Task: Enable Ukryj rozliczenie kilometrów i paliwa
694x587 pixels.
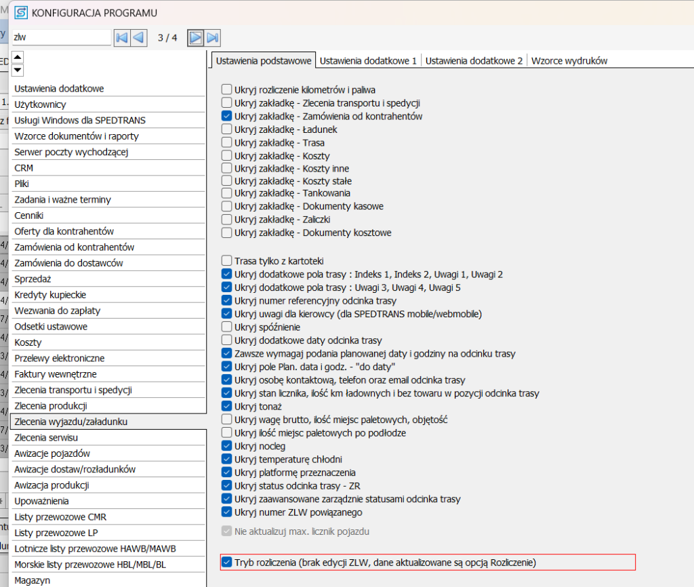Action: tap(226, 89)
